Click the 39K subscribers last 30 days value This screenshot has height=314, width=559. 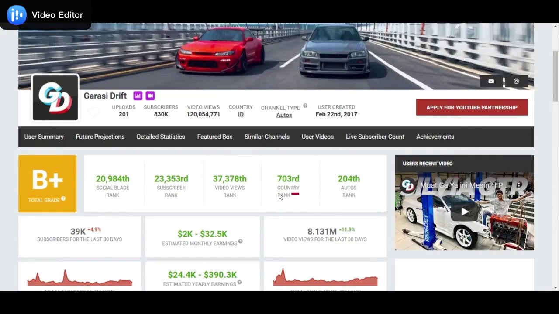78,232
